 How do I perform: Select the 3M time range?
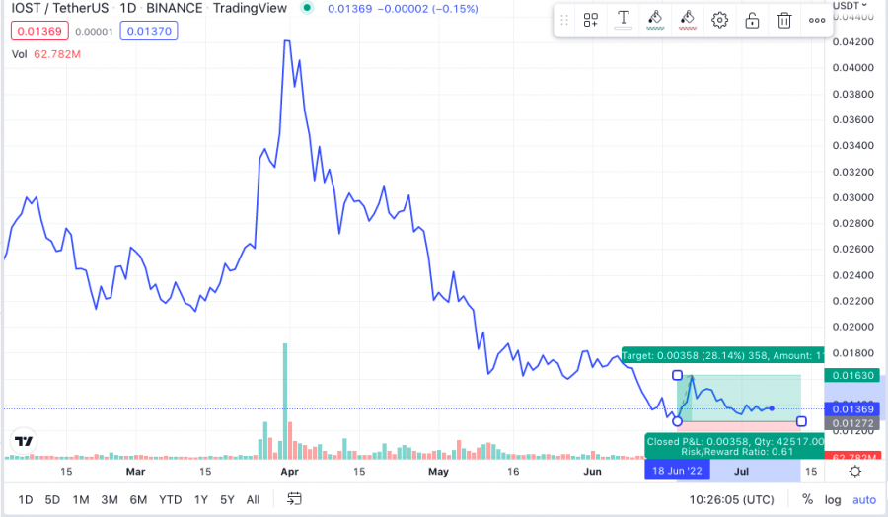110,499
